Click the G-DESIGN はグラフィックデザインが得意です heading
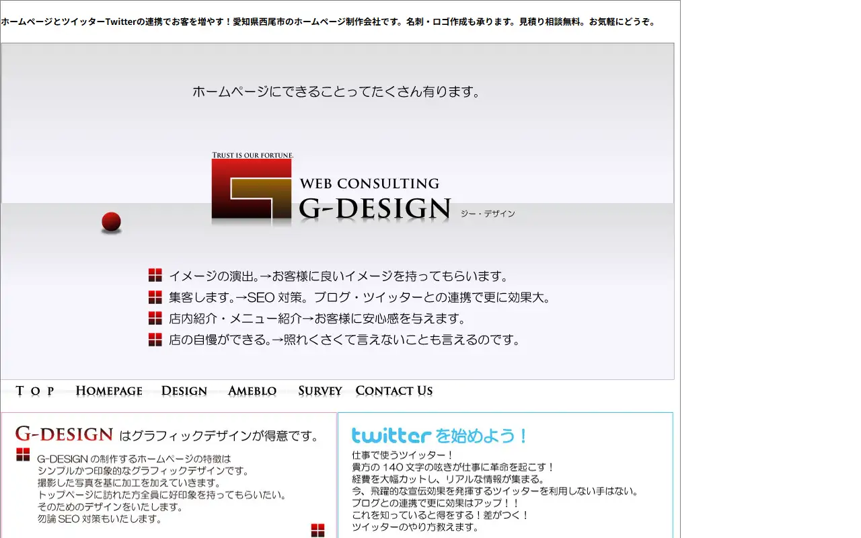 tap(167, 434)
